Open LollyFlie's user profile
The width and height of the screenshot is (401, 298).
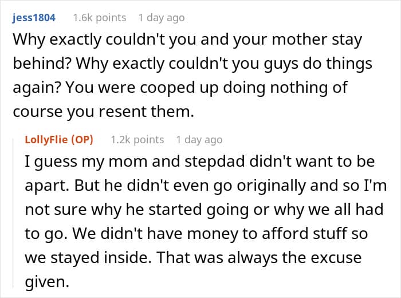tap(48, 140)
